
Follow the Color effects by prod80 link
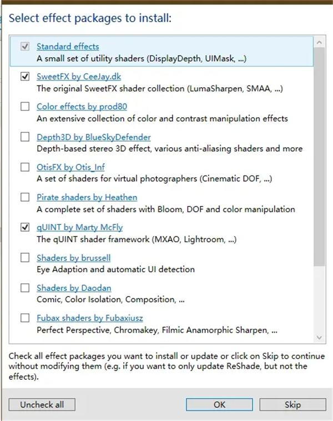82,107
